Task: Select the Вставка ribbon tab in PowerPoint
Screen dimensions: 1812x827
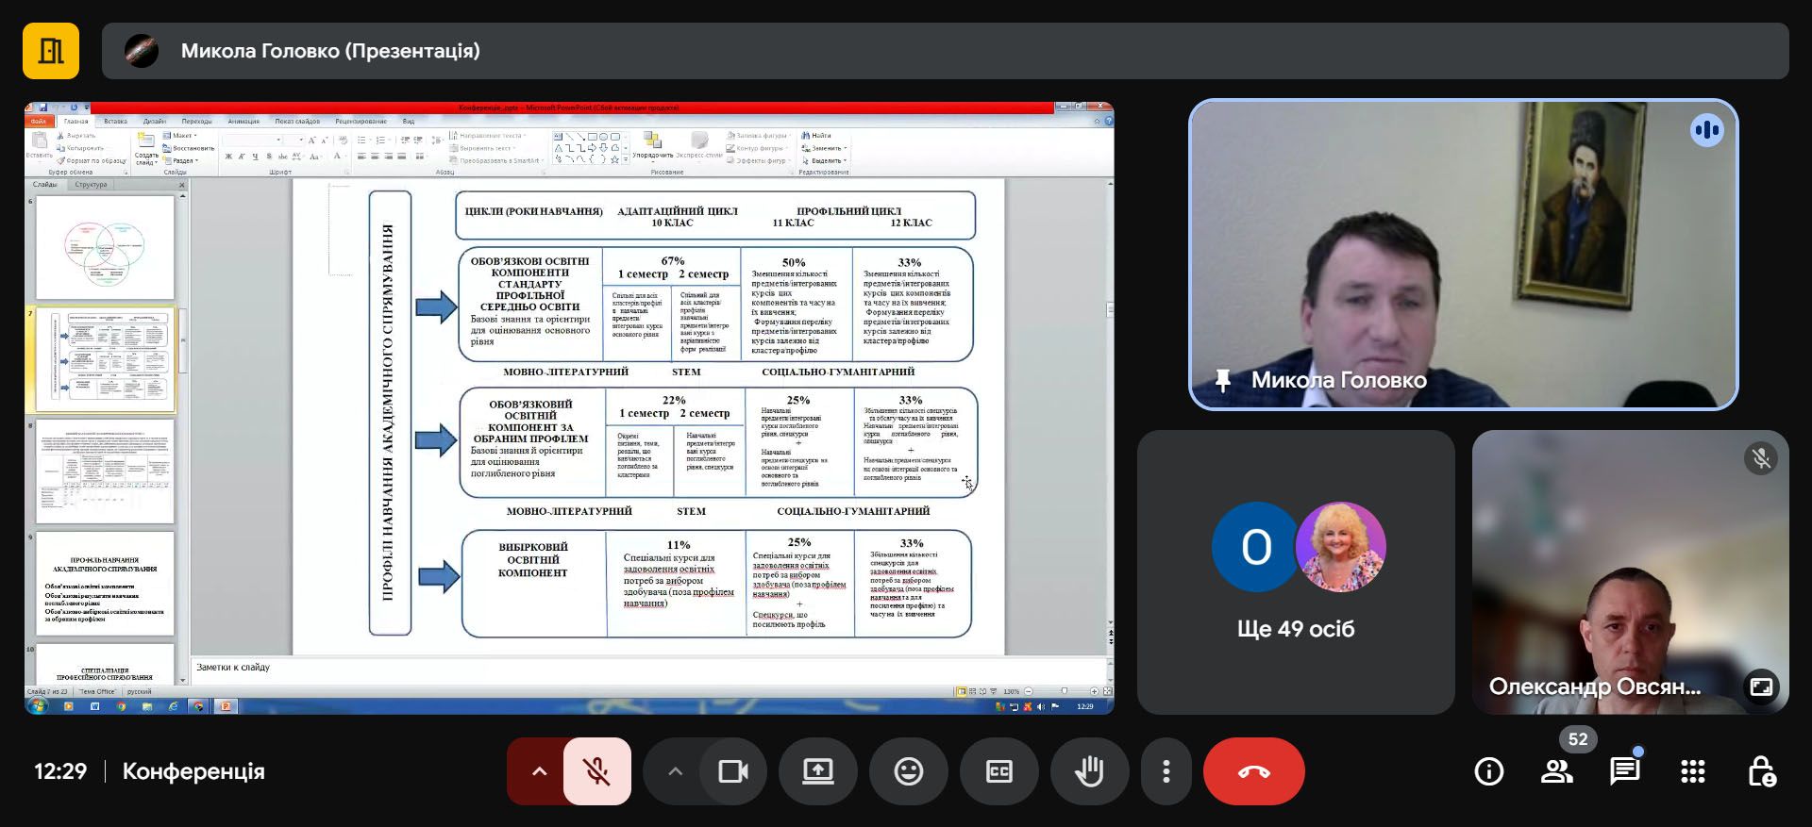Action: pyautogui.click(x=115, y=122)
